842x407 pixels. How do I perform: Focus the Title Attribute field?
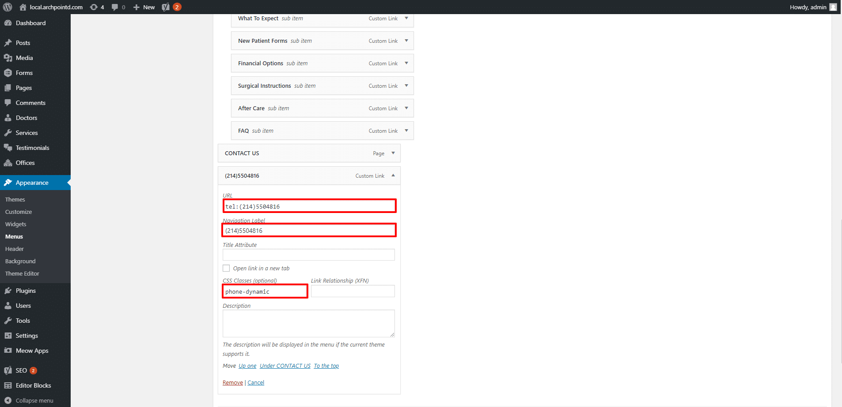[309, 254]
